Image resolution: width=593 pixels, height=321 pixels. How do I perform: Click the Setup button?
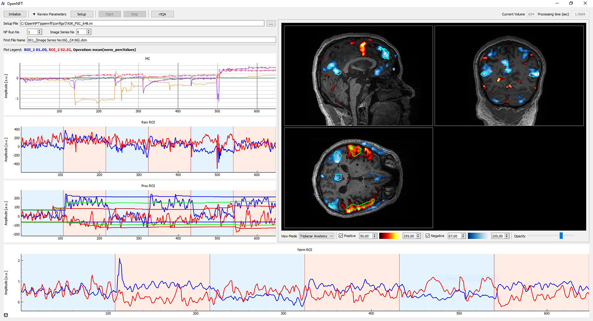tap(82, 14)
